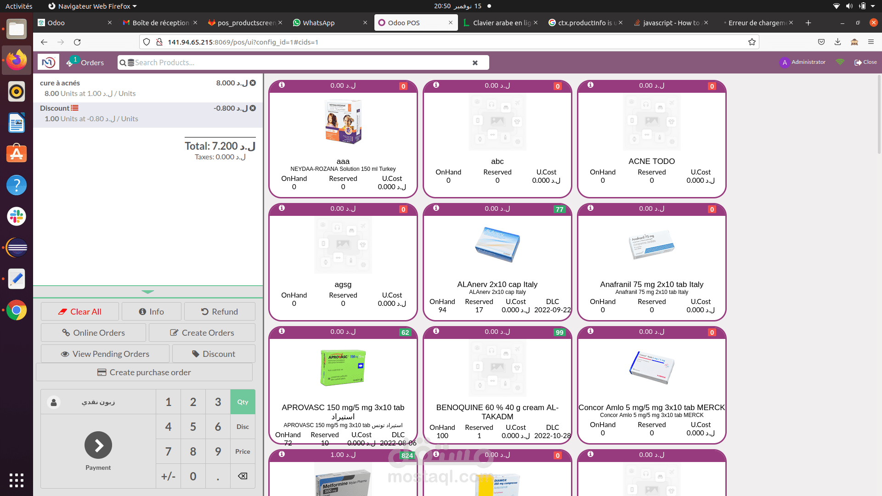This screenshot has width=882, height=496.
Task: Open Firefox application menu
Action: click(871, 42)
